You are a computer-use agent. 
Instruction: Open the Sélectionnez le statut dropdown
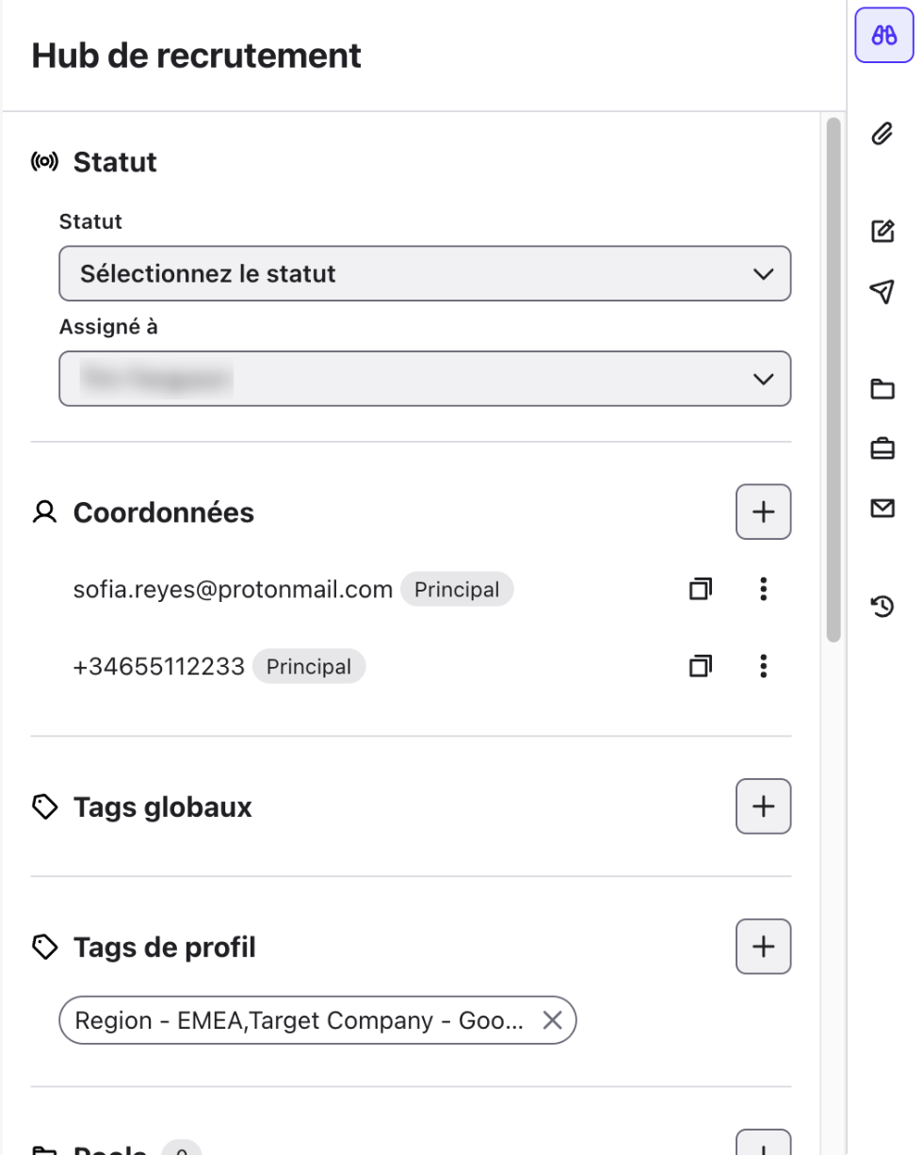click(x=425, y=274)
